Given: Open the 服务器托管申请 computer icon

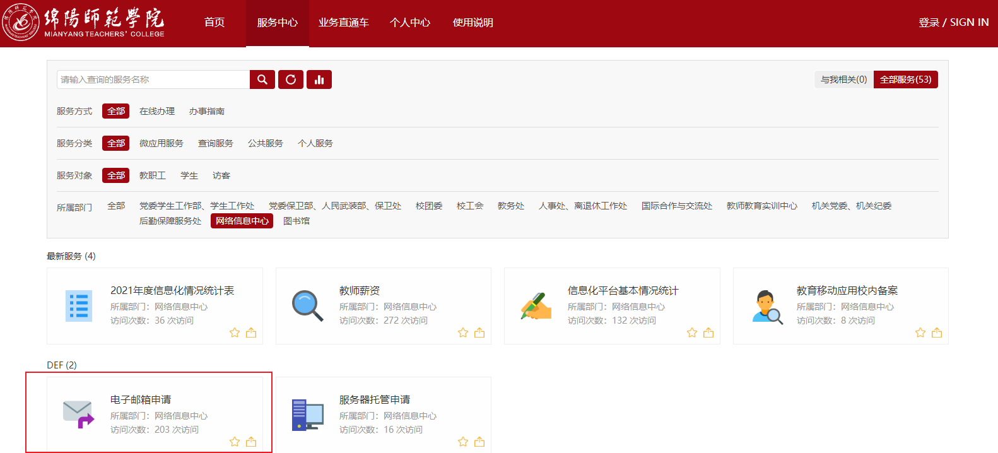Looking at the screenshot, I should pyautogui.click(x=307, y=415).
